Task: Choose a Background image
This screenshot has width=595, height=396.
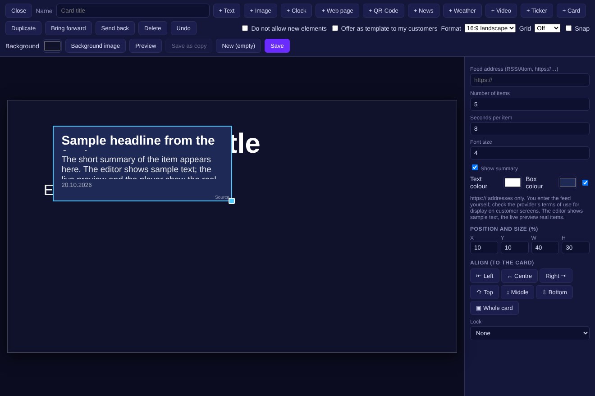Action: click(96, 46)
